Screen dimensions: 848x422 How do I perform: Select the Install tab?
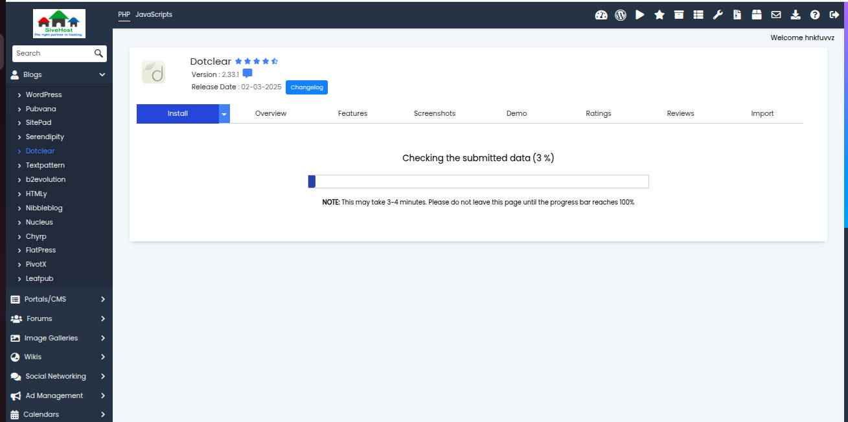(x=178, y=114)
